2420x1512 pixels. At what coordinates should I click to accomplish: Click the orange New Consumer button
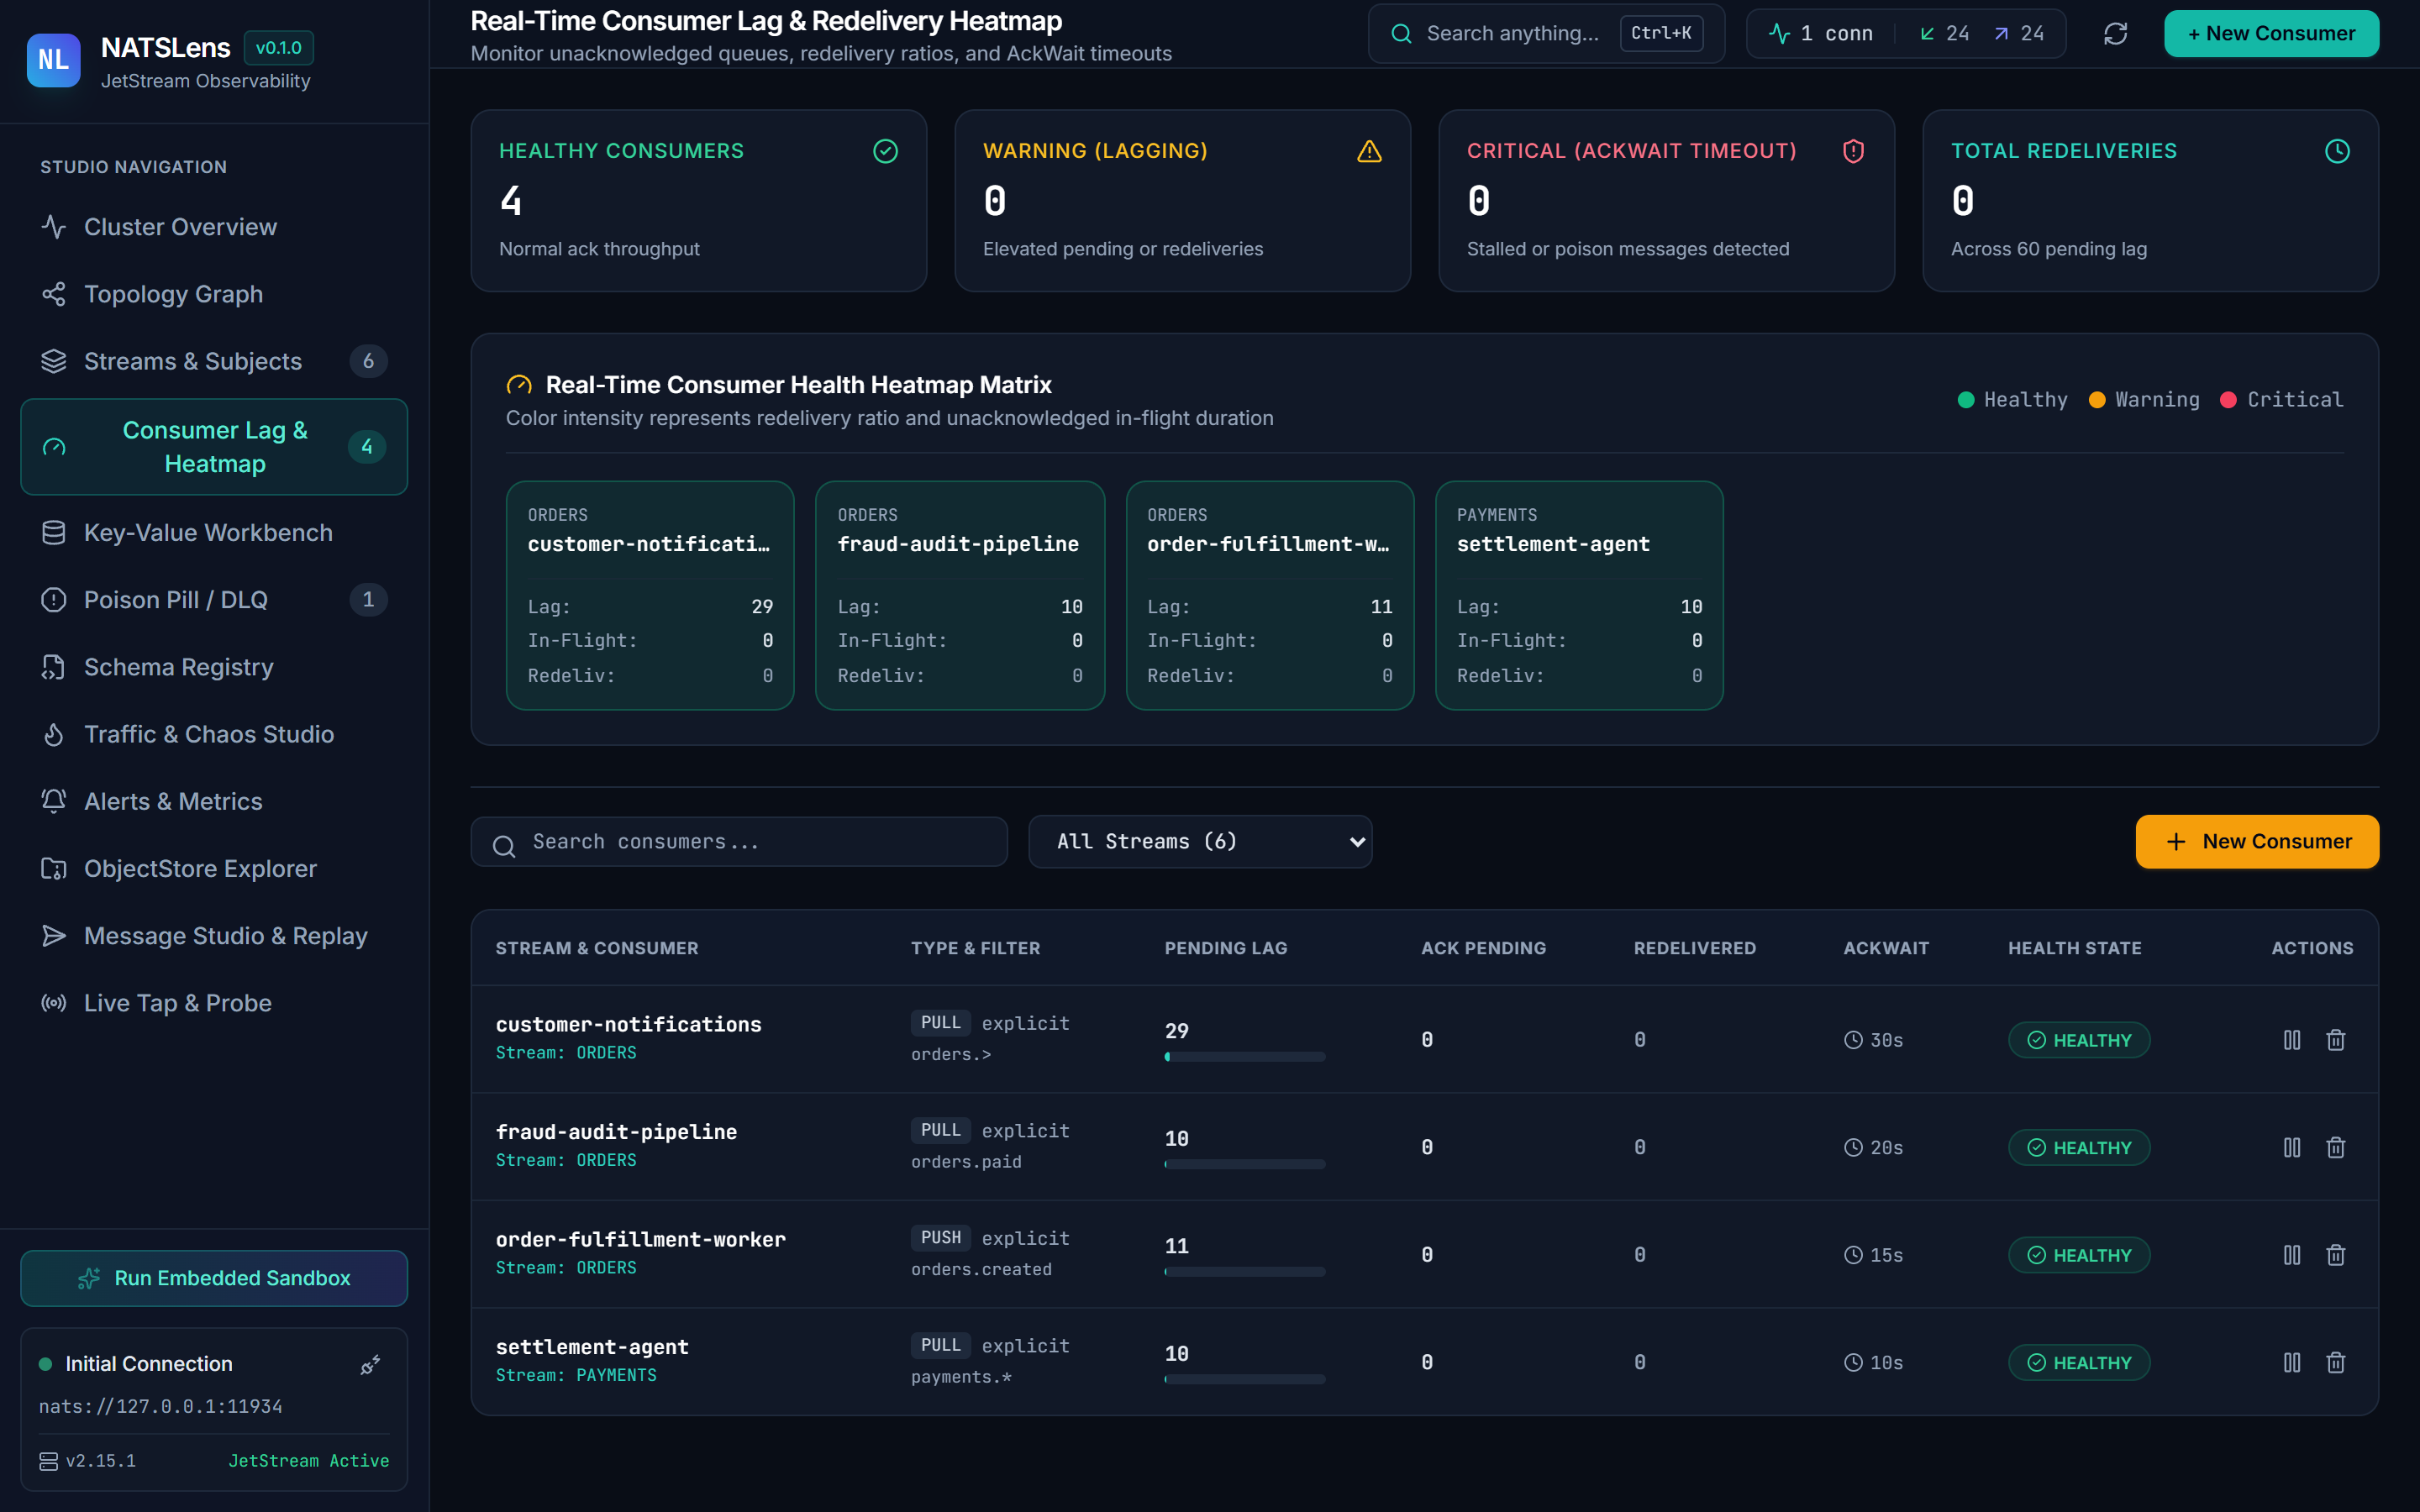2257,842
